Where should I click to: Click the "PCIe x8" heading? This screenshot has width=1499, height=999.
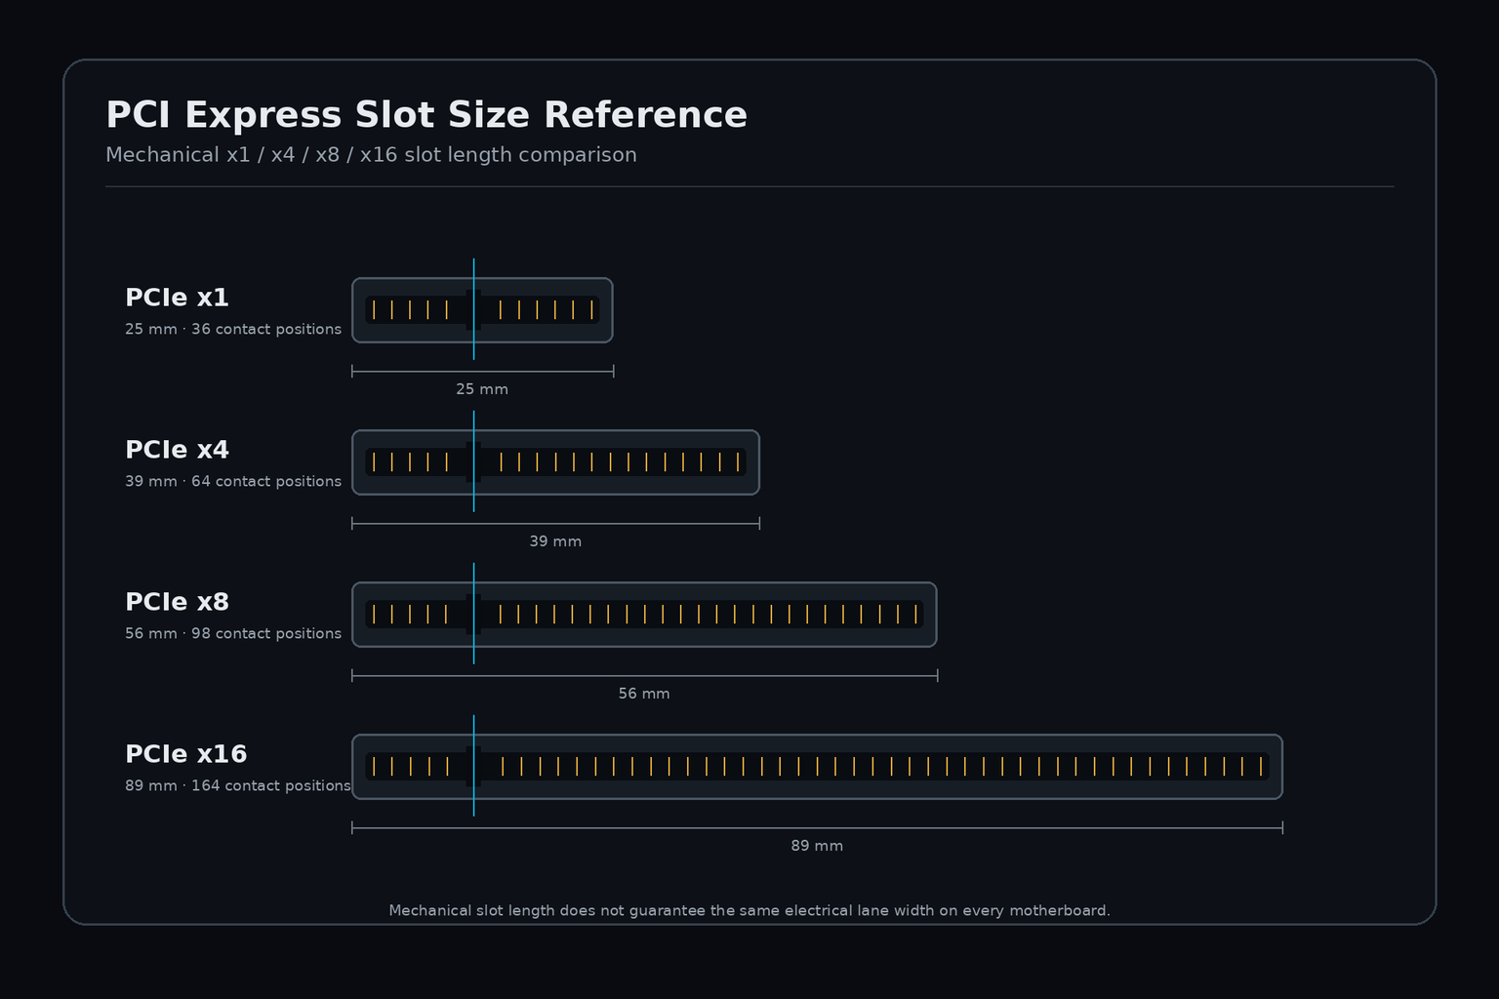(177, 602)
